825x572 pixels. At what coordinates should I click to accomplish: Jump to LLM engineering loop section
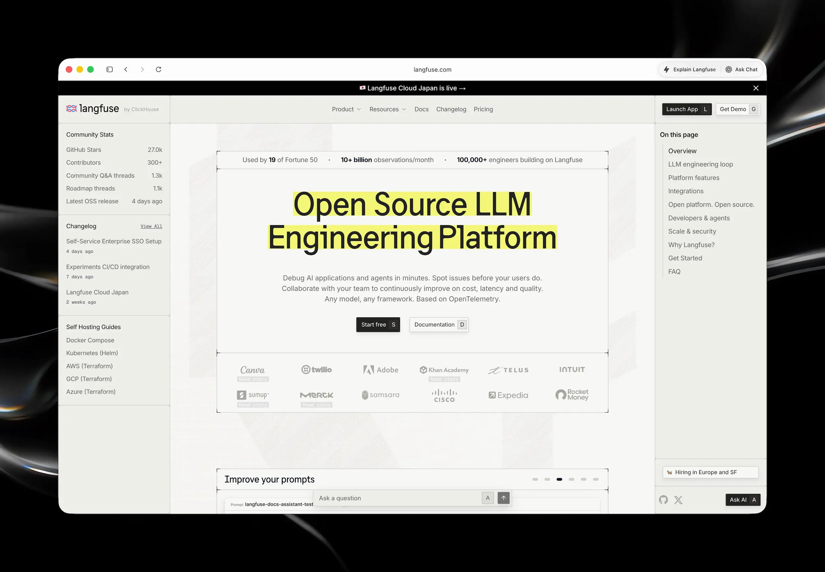pos(701,165)
